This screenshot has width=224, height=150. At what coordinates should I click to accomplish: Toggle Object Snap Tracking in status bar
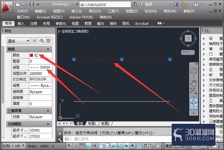114,146
